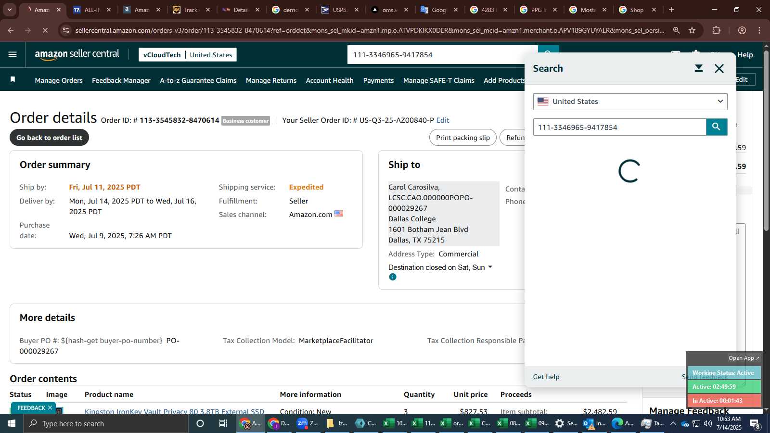Open Microsoft Edge on taskbar
The height and width of the screenshot is (433, 770).
(x=622, y=423)
